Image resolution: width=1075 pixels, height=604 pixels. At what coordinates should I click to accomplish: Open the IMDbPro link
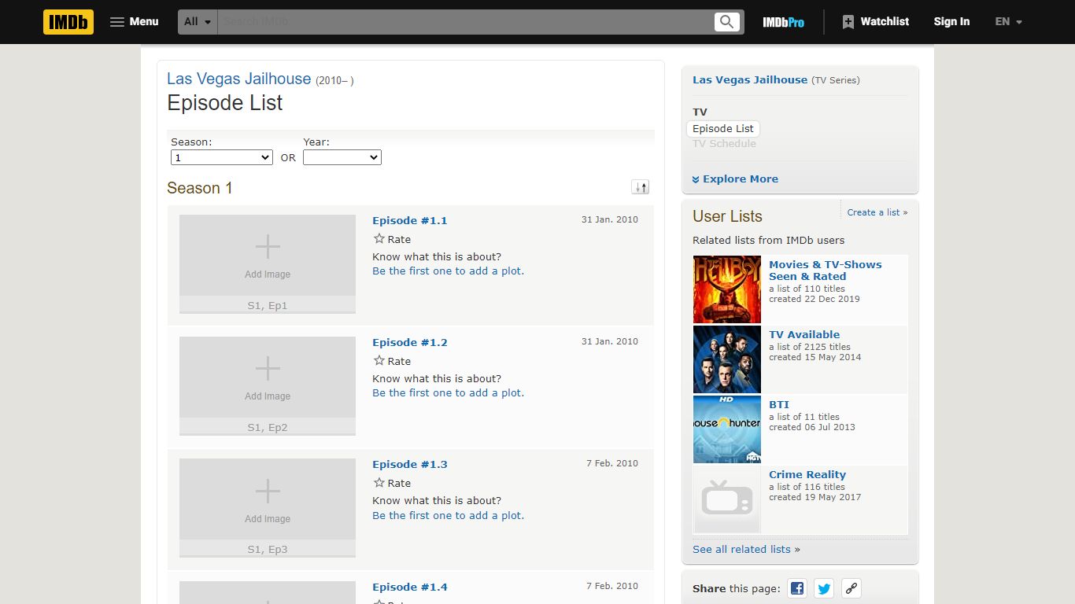(783, 22)
